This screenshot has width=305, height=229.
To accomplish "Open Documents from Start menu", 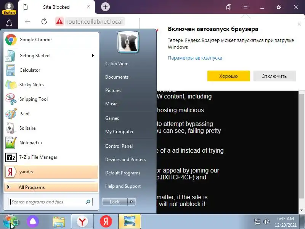I will coord(117,77).
